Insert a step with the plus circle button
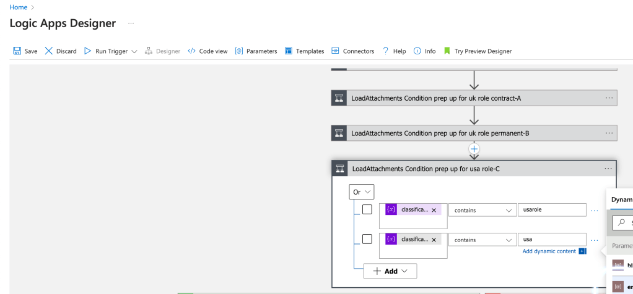The height and width of the screenshot is (294, 633). point(474,149)
